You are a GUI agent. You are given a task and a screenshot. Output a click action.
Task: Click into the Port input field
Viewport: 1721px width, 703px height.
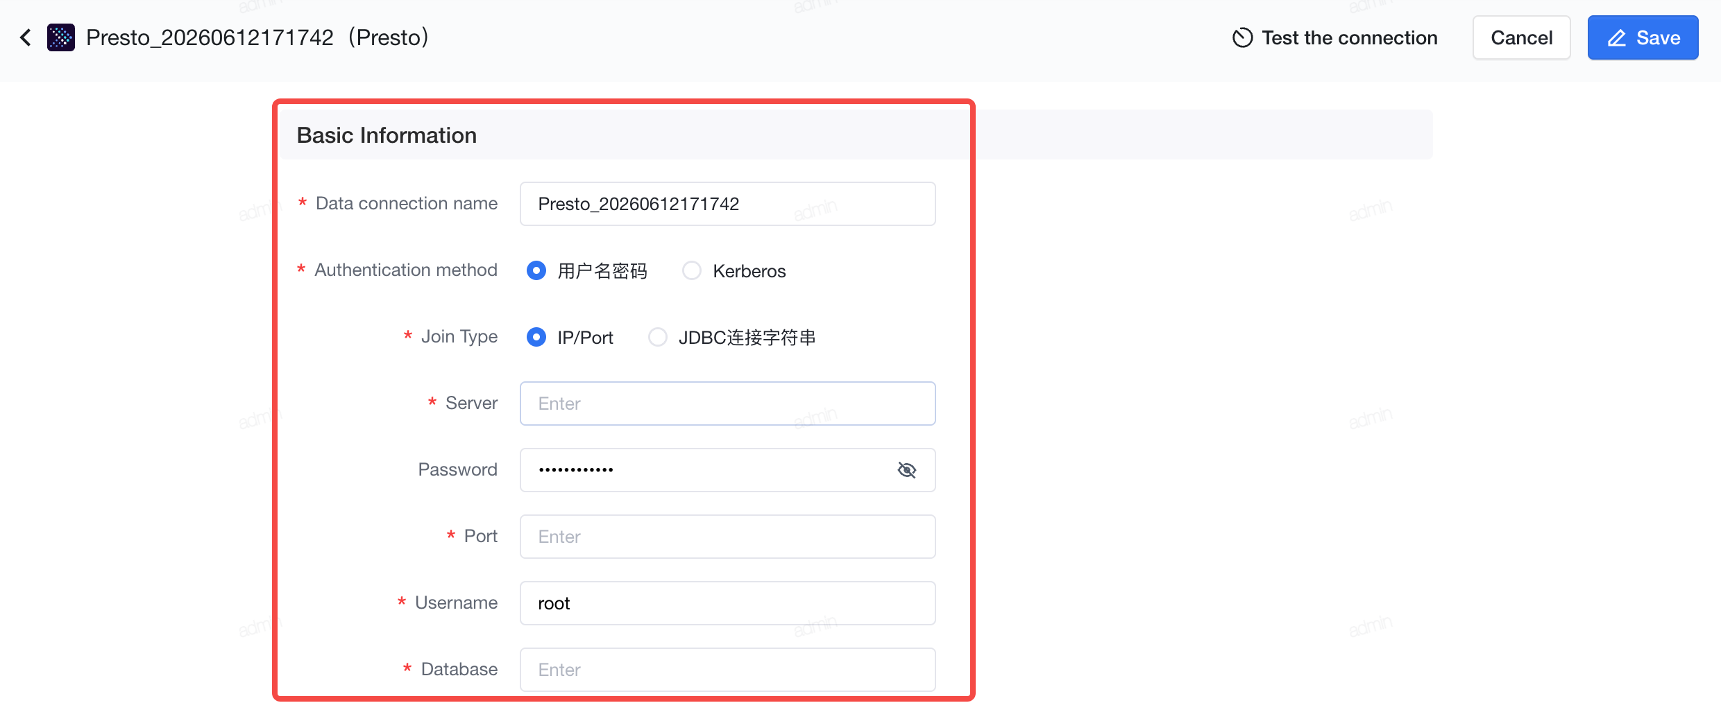[x=728, y=537]
